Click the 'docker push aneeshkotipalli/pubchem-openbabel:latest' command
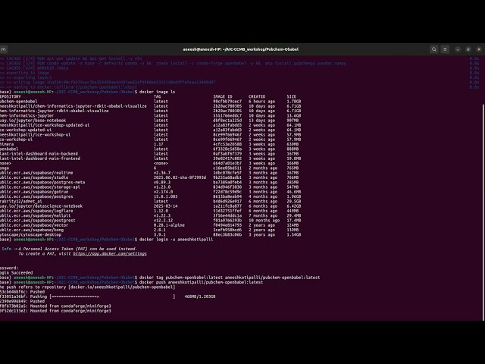The height and width of the screenshot is (364, 485). click(201, 282)
